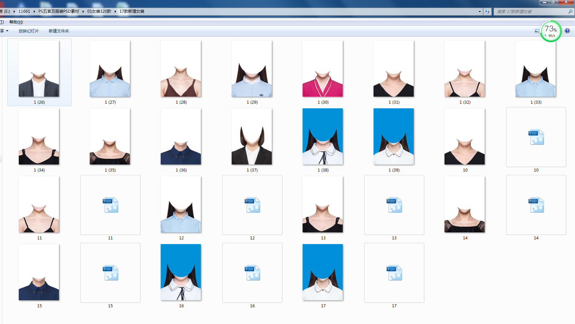Select thumbnail 1 (30) pink top
575x324 pixels.
coord(323,69)
